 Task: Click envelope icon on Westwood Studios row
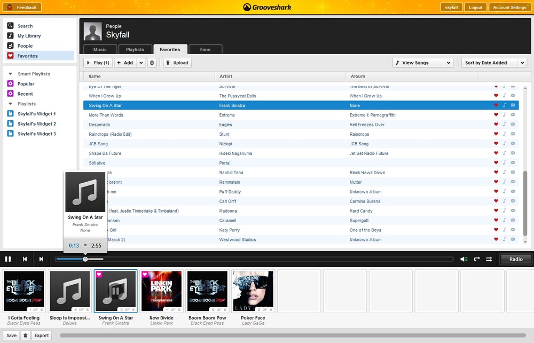pos(513,239)
